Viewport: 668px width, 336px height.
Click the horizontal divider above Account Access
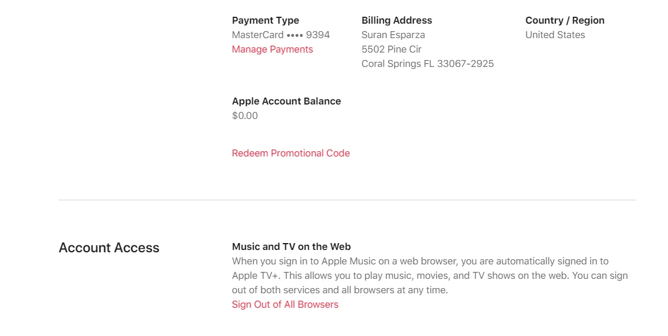347,200
